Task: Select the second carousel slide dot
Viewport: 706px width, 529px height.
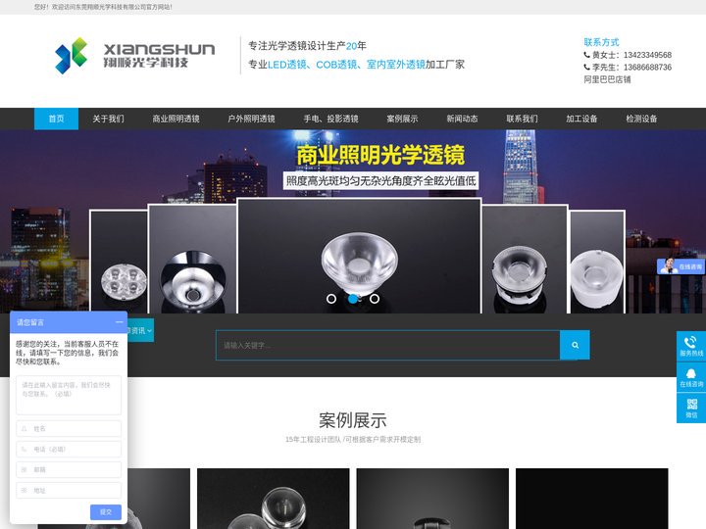Action: [353, 298]
